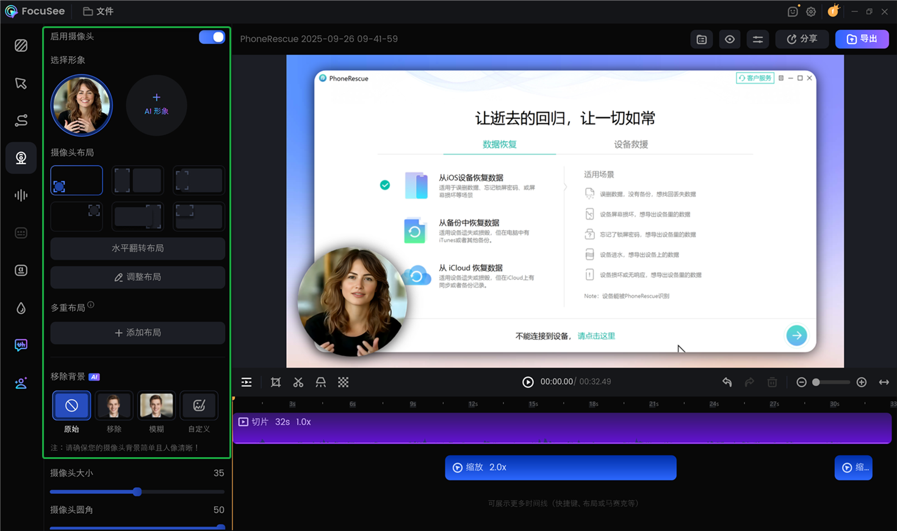Toggle the preview eye icon
This screenshot has height=531, width=897.
pos(730,39)
